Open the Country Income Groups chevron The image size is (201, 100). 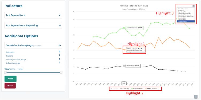(60, 59)
